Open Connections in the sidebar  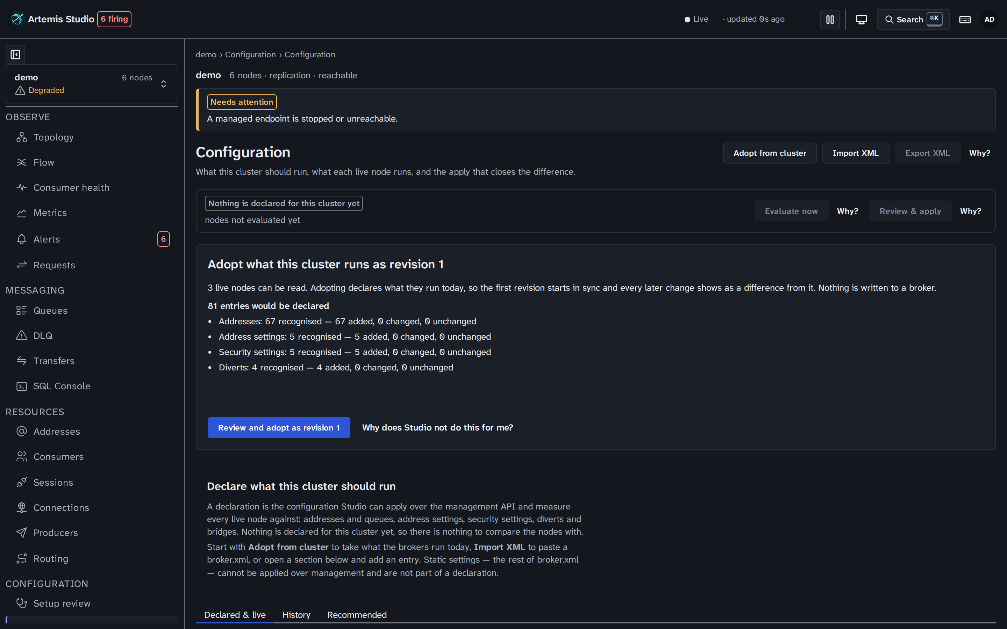[x=92, y=507]
